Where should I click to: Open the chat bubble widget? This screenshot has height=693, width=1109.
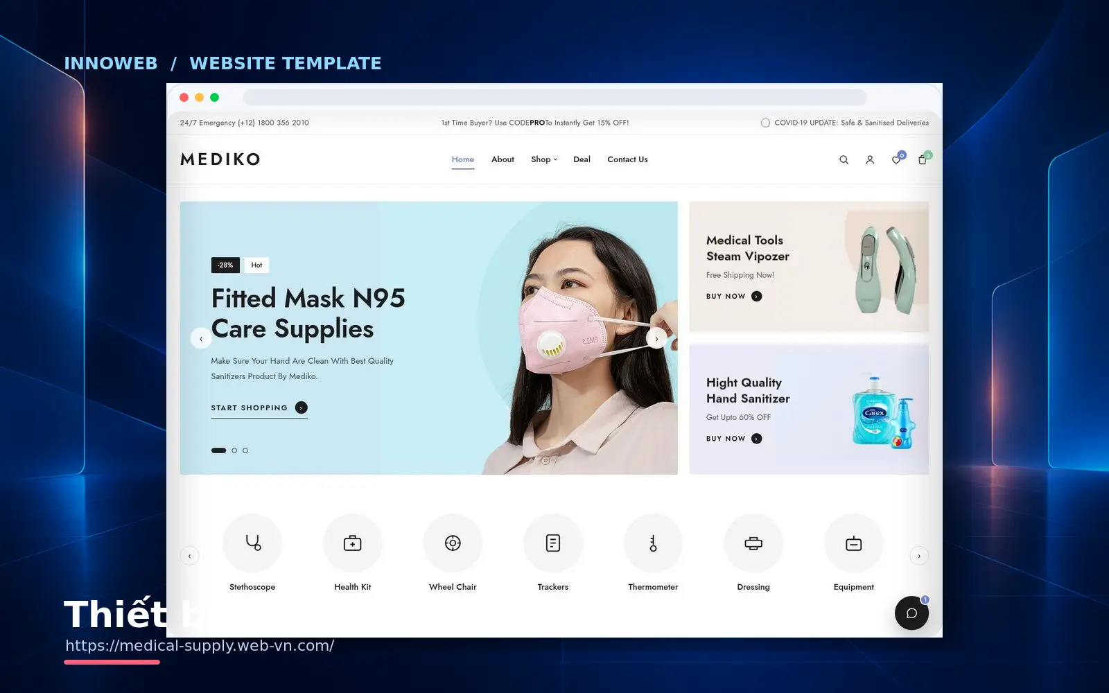pos(911,613)
